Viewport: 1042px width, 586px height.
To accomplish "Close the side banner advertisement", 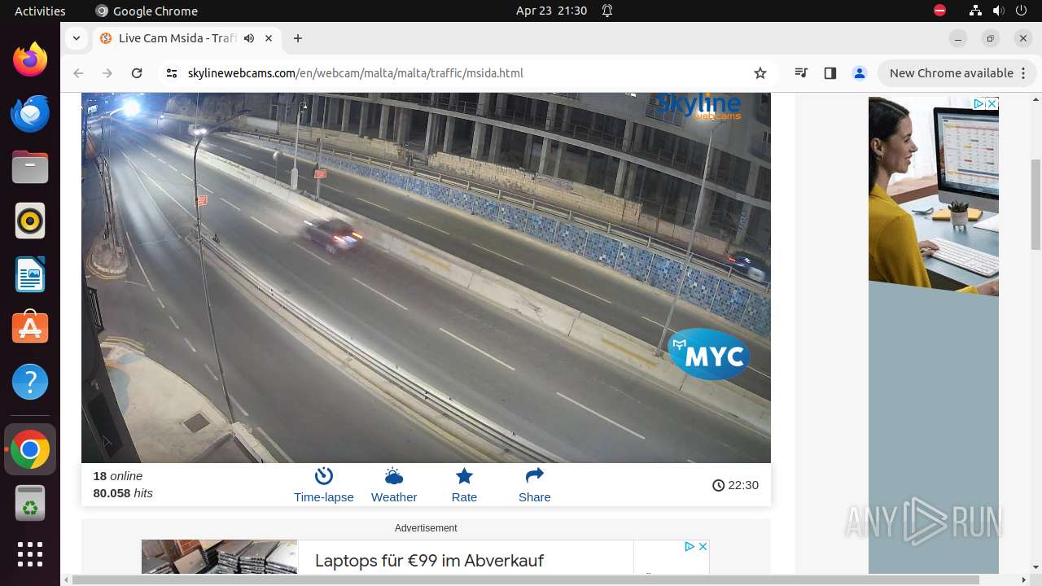I will 992,103.
